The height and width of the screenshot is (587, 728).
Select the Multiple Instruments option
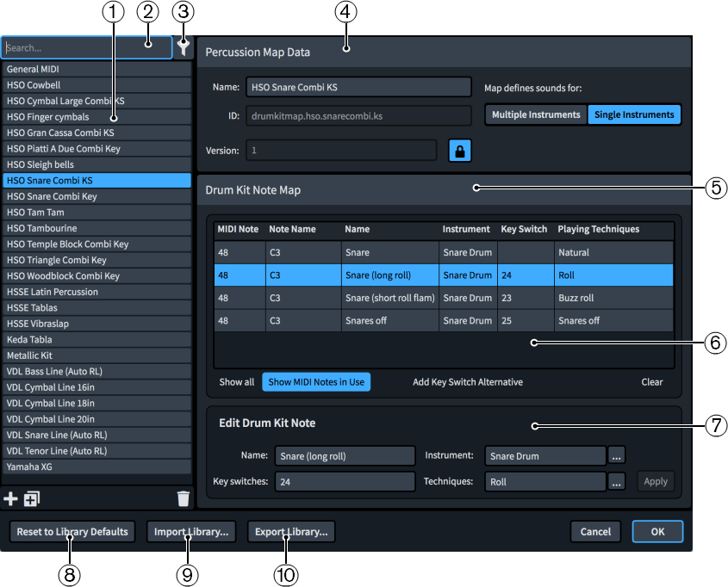(x=535, y=114)
